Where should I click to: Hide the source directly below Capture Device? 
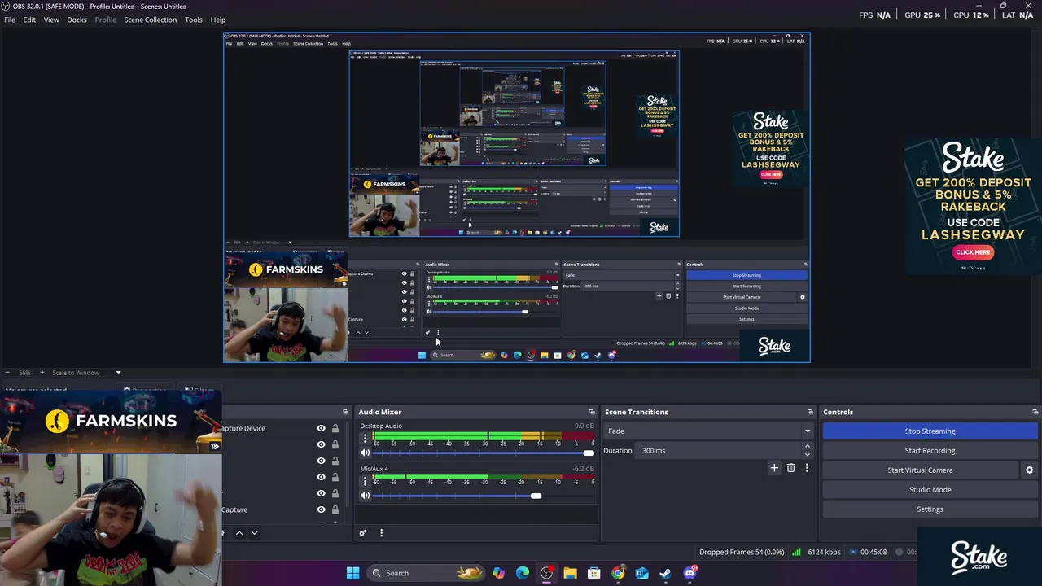point(321,444)
